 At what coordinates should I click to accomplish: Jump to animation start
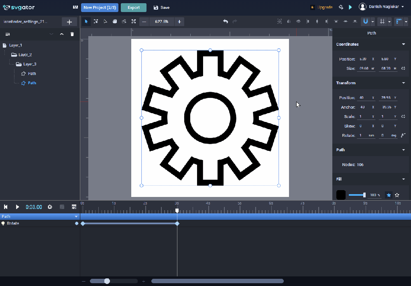click(6, 207)
